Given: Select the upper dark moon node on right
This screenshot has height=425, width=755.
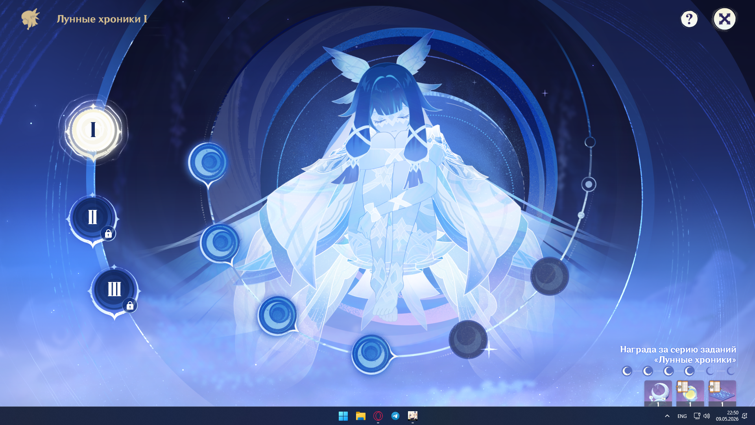Looking at the screenshot, I should coord(550,276).
